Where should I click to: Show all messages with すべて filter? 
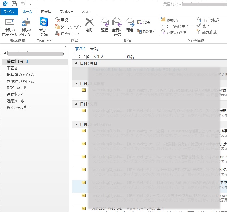pos(81,49)
